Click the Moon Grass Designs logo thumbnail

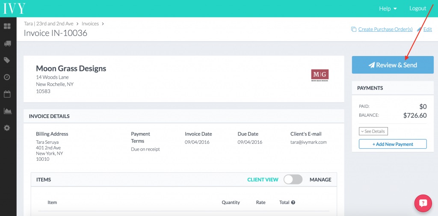coord(320,75)
